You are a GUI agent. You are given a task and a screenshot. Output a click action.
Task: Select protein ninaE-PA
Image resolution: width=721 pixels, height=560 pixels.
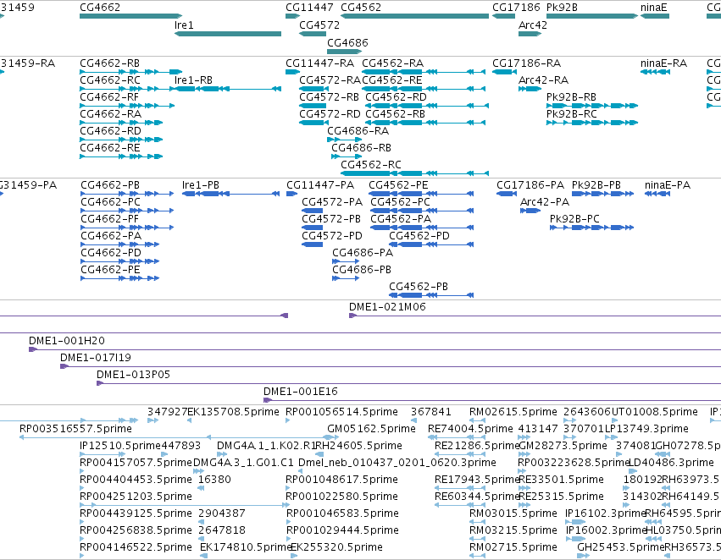(668, 185)
